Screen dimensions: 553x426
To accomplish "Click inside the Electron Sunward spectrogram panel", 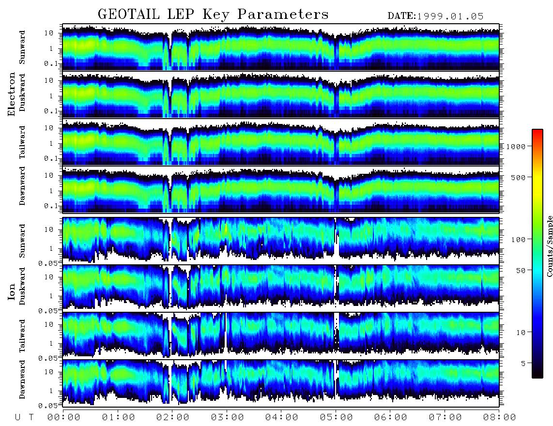I will point(281,47).
